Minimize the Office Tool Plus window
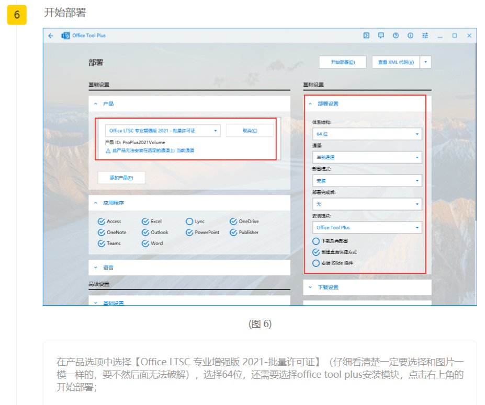The height and width of the screenshot is (405, 485). coord(440,36)
